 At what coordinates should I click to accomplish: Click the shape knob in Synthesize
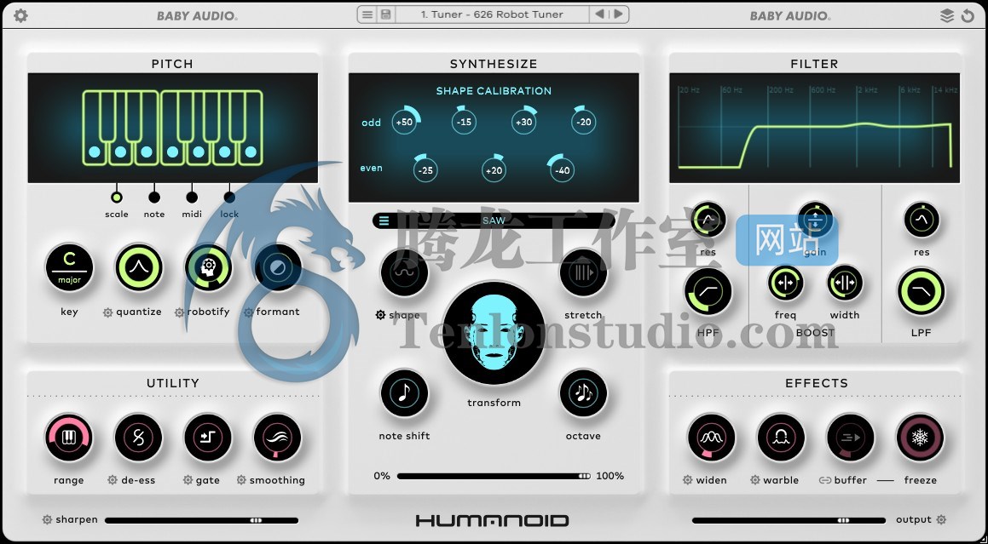pyautogui.click(x=405, y=273)
